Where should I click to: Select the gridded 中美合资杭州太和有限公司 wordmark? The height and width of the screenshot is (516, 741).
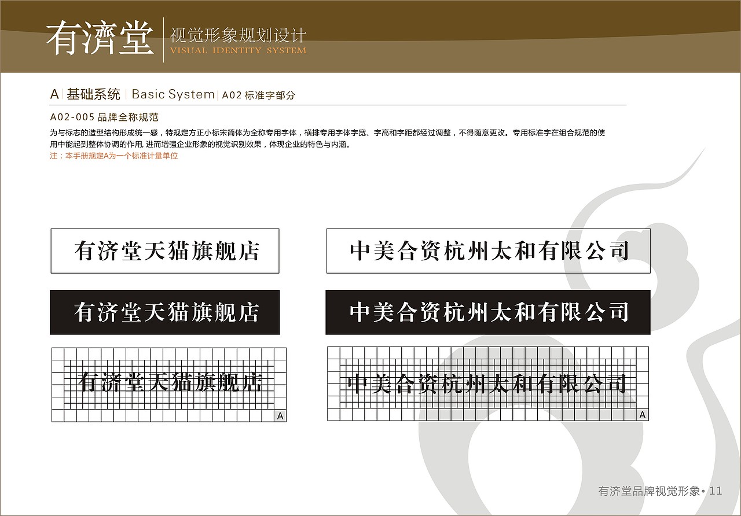488,384
